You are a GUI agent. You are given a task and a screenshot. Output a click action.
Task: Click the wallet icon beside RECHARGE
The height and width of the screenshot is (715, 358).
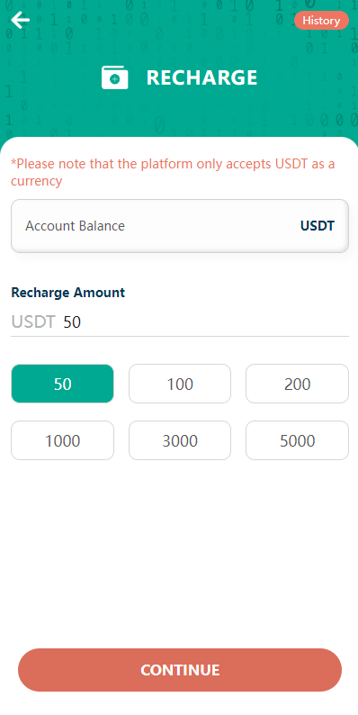(x=115, y=77)
